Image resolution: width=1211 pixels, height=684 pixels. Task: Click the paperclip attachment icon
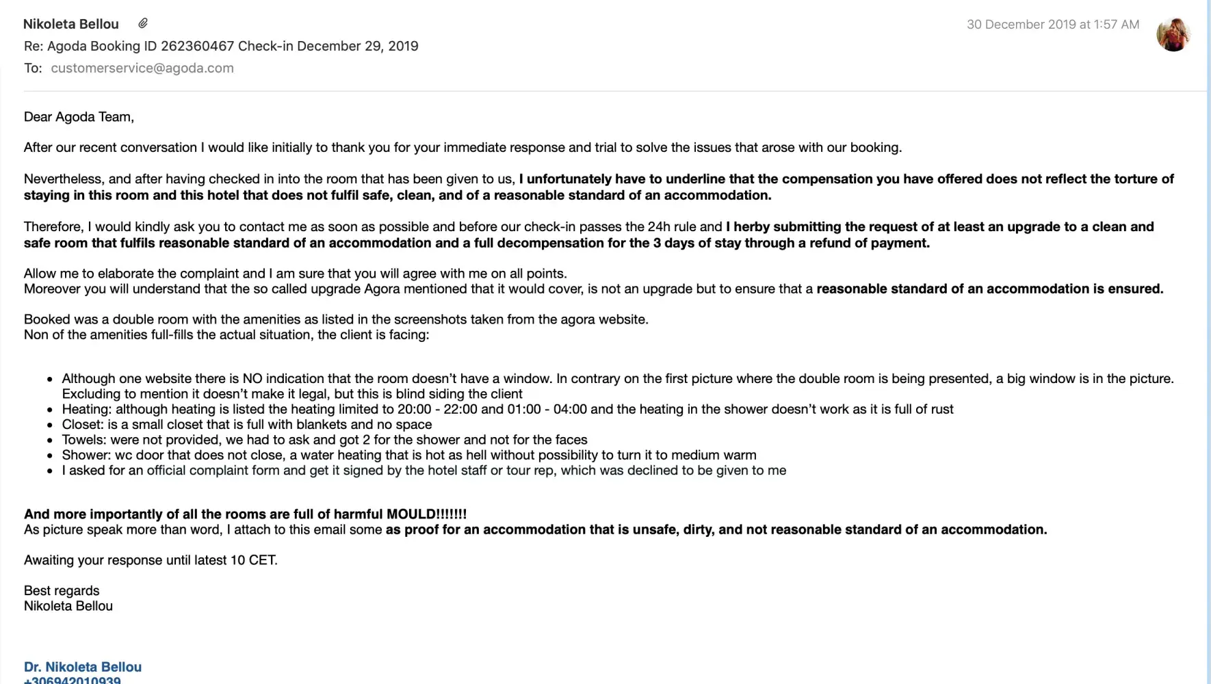point(143,23)
